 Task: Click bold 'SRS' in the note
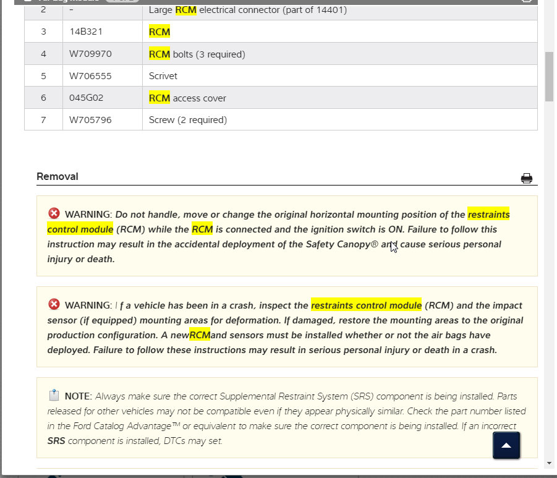(56, 441)
